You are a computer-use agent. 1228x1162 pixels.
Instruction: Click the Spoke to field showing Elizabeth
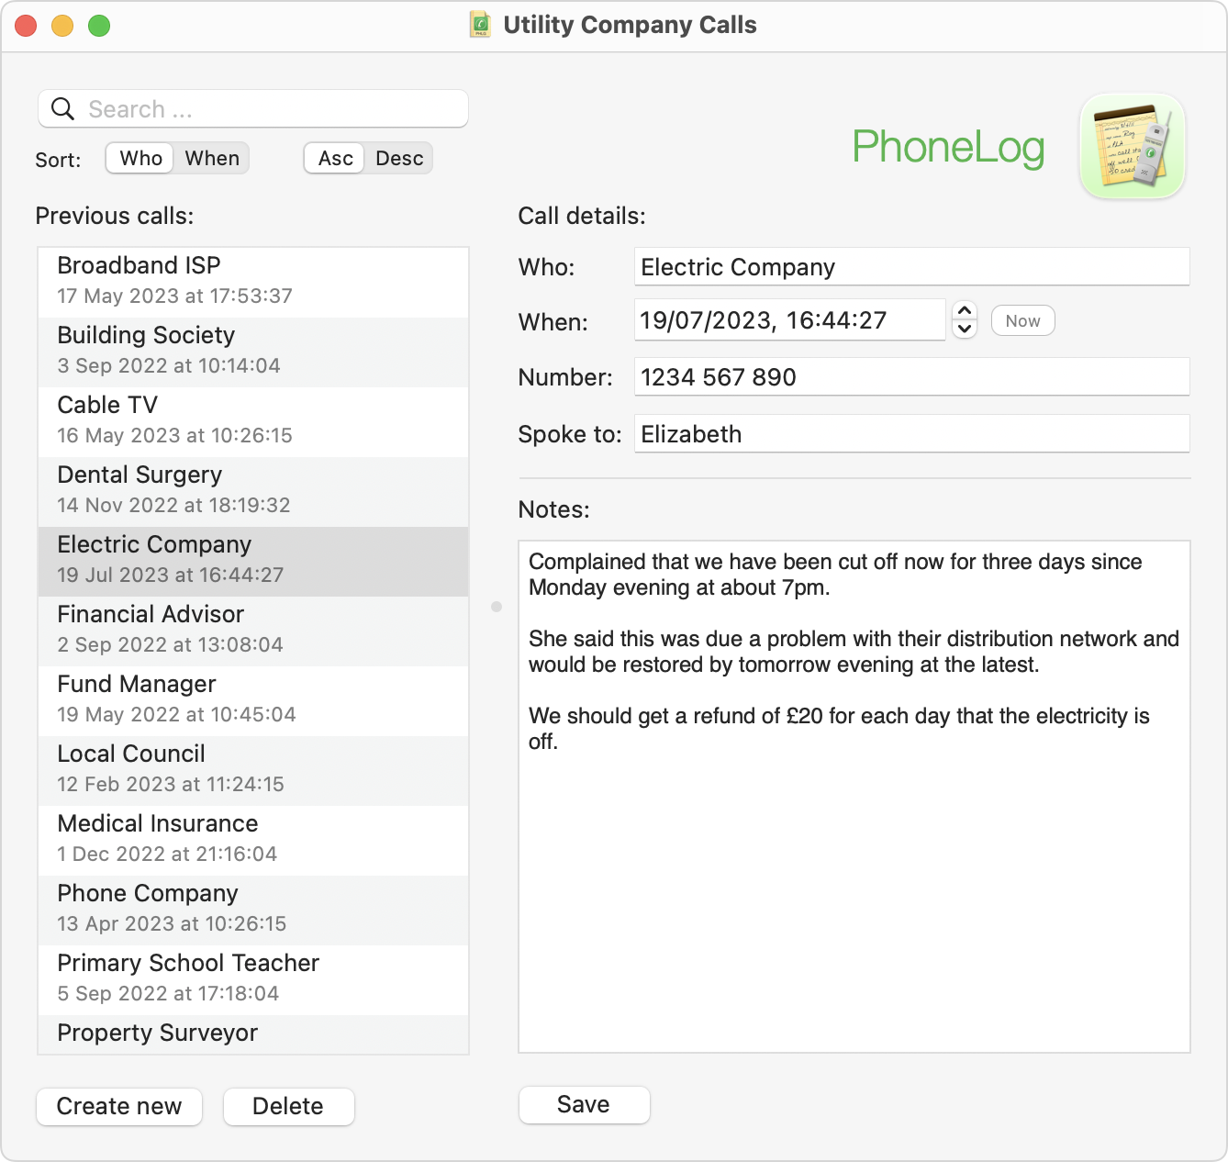pos(910,433)
